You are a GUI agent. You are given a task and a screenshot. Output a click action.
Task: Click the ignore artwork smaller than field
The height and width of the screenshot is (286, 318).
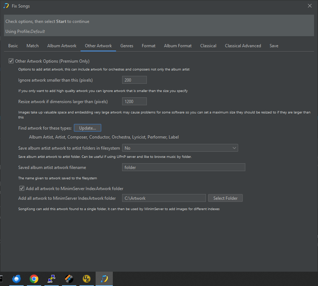point(134,80)
